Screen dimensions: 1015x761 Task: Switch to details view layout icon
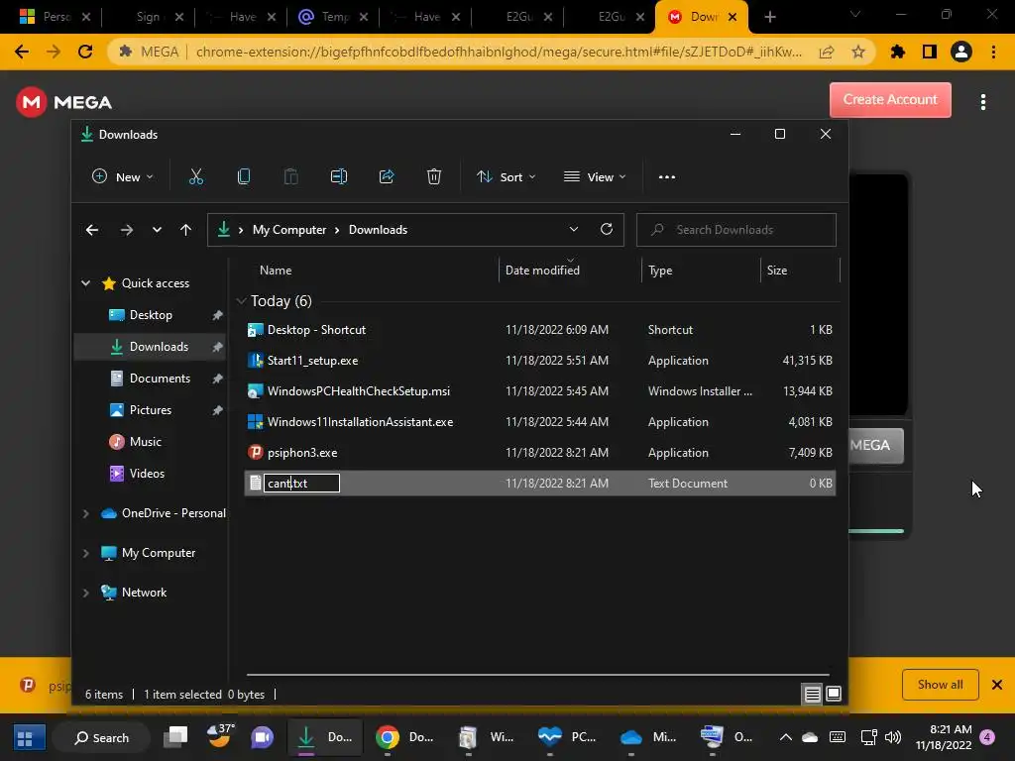812,695
